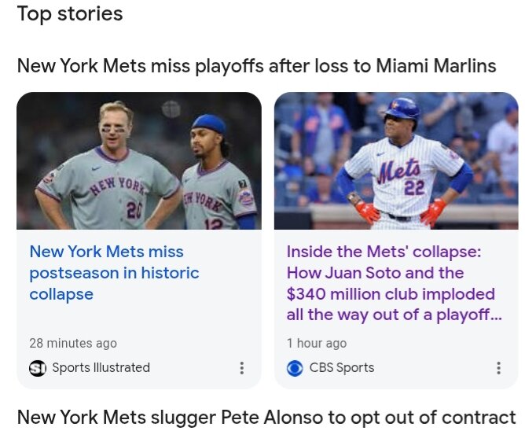Click the Mets players in gray jerseys photo
The width and height of the screenshot is (525, 431).
pyautogui.click(x=139, y=161)
